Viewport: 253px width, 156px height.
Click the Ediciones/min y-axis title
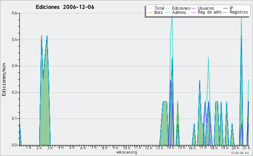coord(4,79)
